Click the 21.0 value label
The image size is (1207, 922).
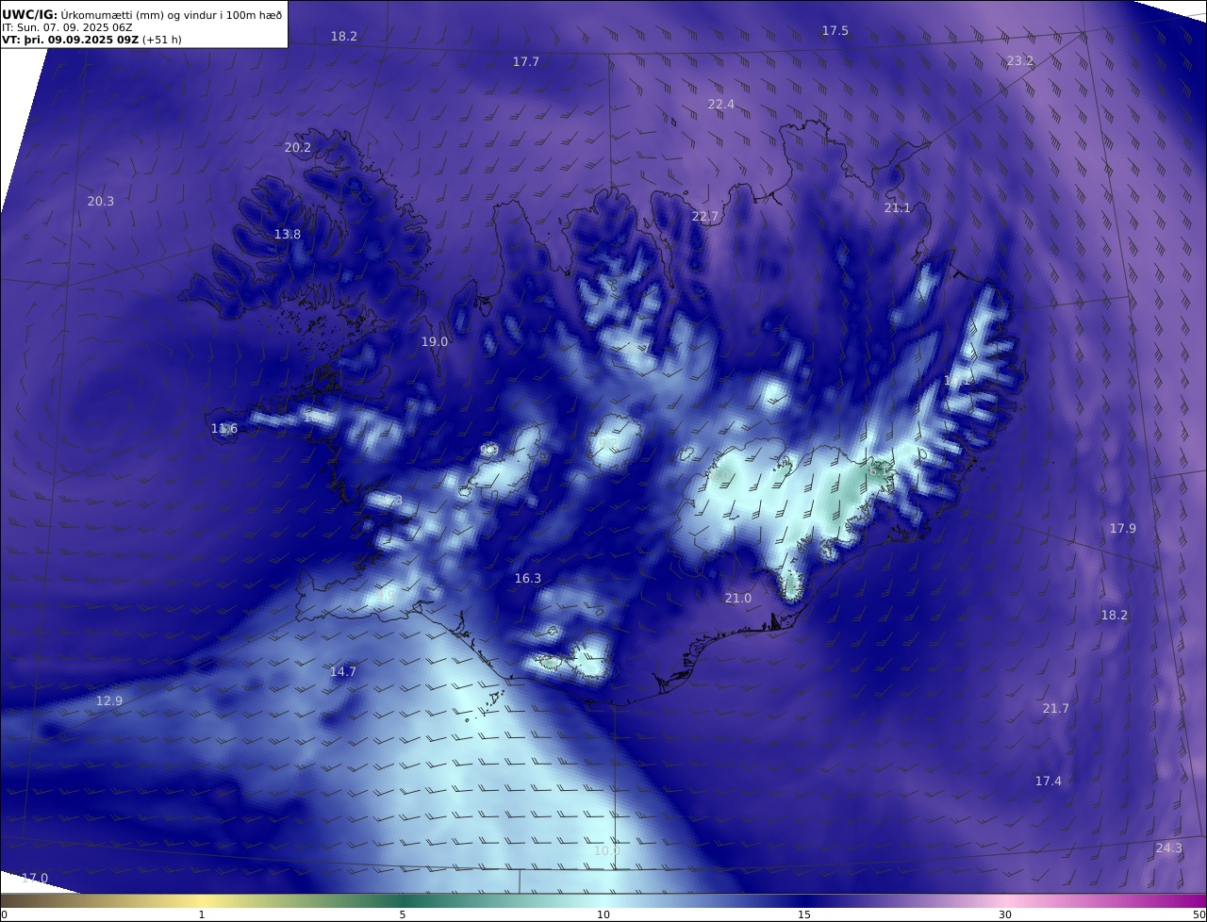(x=738, y=598)
